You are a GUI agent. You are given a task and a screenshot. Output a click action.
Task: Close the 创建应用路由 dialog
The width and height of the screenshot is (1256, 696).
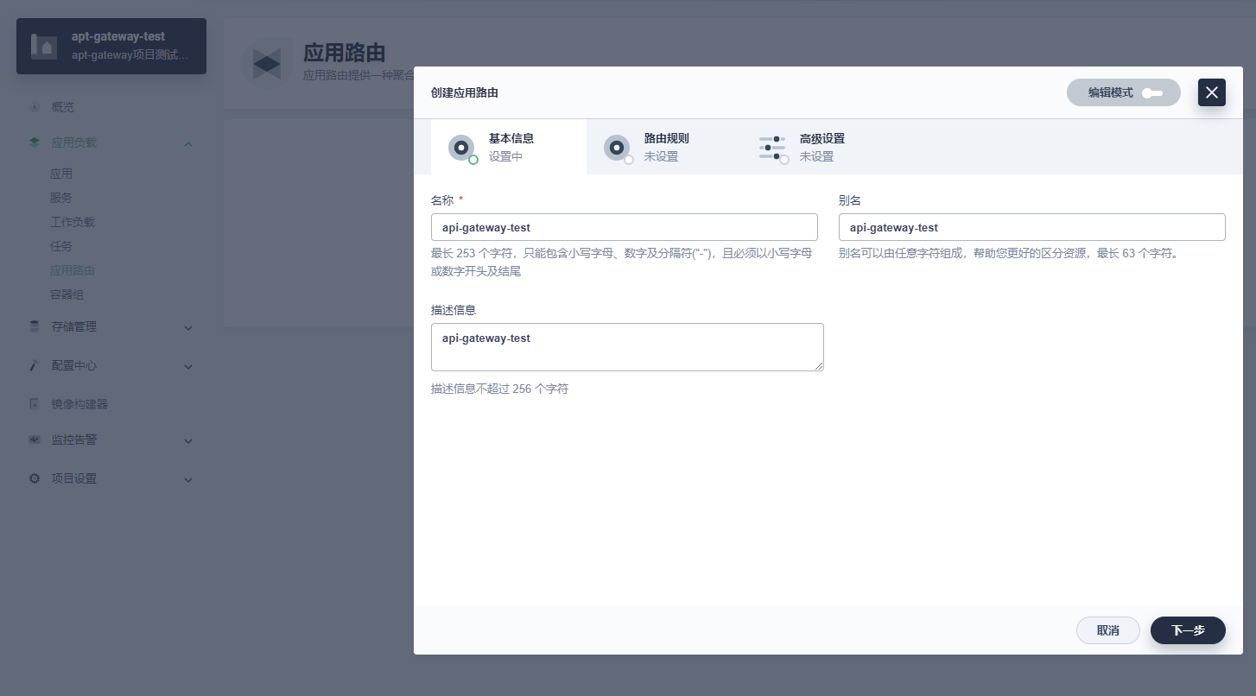[x=1212, y=92]
